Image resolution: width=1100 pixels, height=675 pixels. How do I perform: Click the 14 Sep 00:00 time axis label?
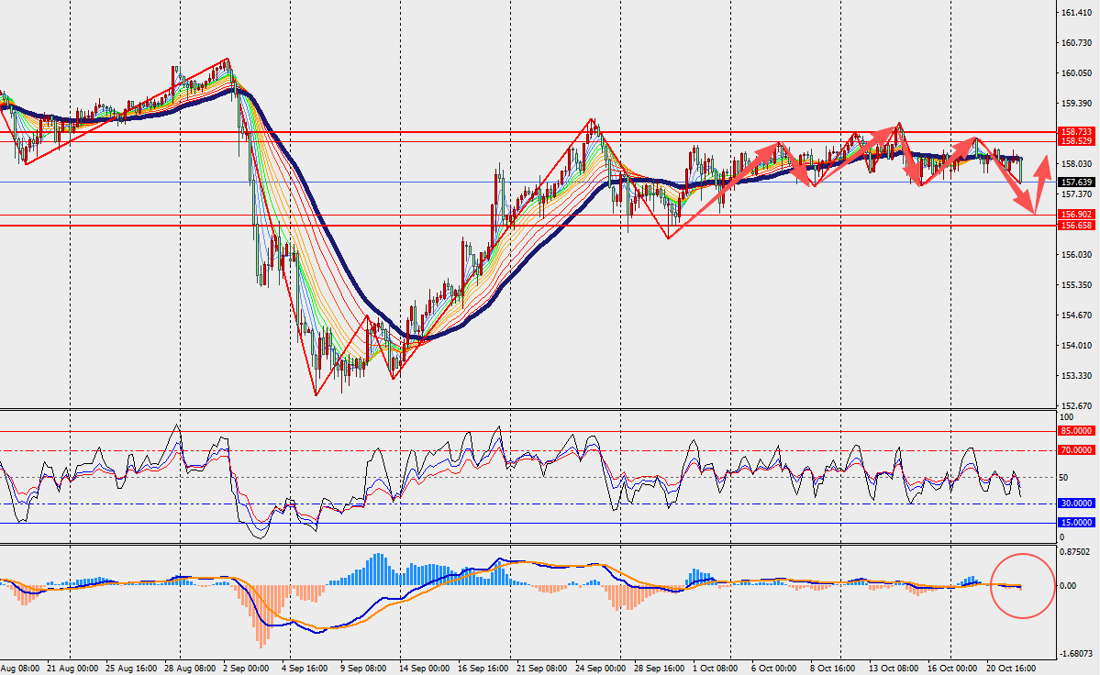click(425, 668)
